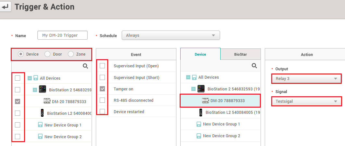Check the Supervised Input (Open) event
The image size is (345, 146).
pos(102,66)
